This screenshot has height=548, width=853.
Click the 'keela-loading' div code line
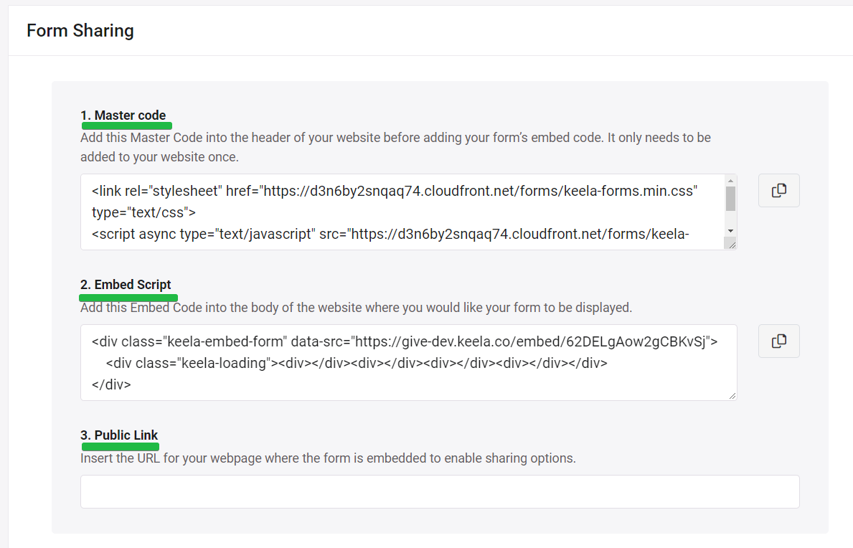tap(357, 363)
